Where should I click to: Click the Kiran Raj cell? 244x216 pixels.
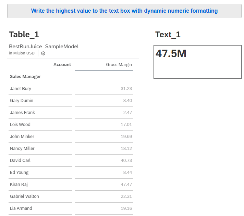coord(19,185)
